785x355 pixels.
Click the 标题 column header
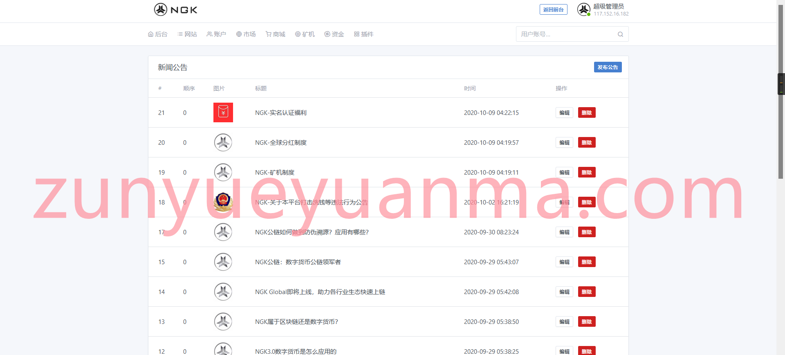[261, 88]
